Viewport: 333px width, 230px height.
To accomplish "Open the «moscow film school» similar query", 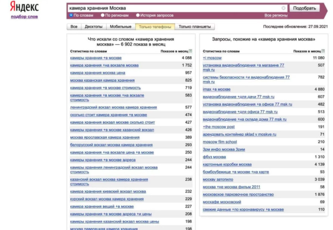I will [x=220, y=142].
